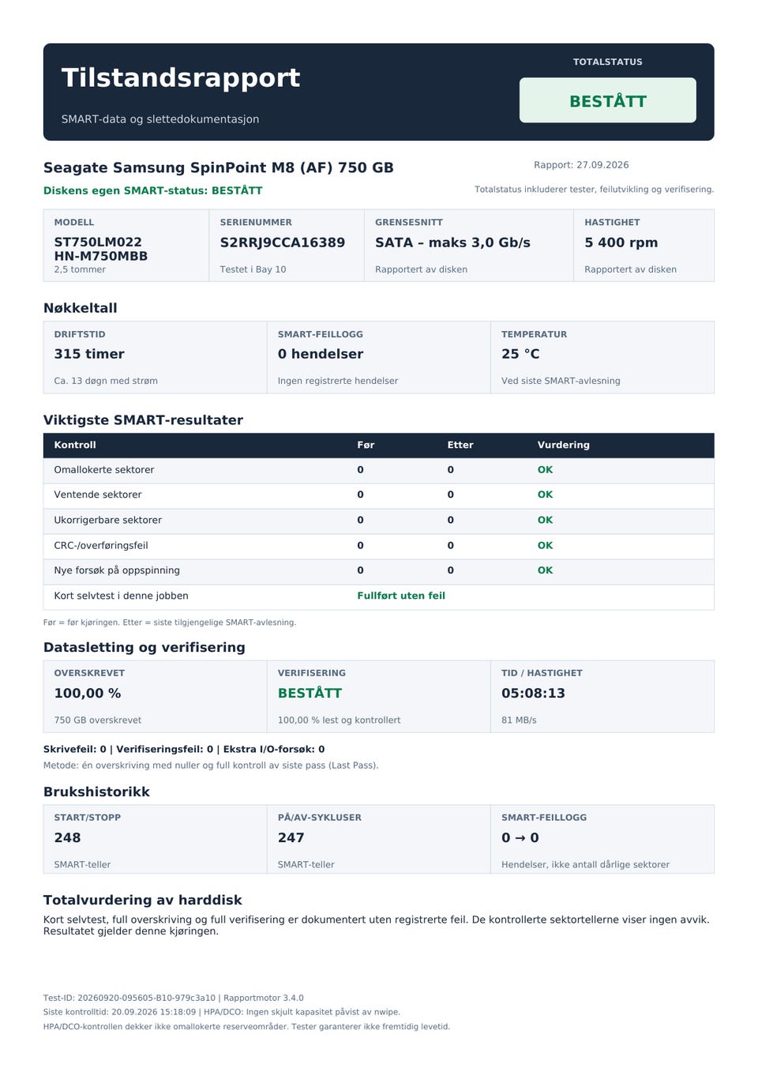Screen dimensions: 758x1072
Task: Click OK rating for Ventende sektorer
Action: tap(545, 495)
